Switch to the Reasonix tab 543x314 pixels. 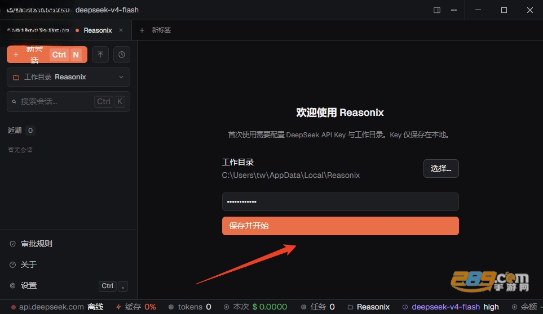tap(98, 30)
